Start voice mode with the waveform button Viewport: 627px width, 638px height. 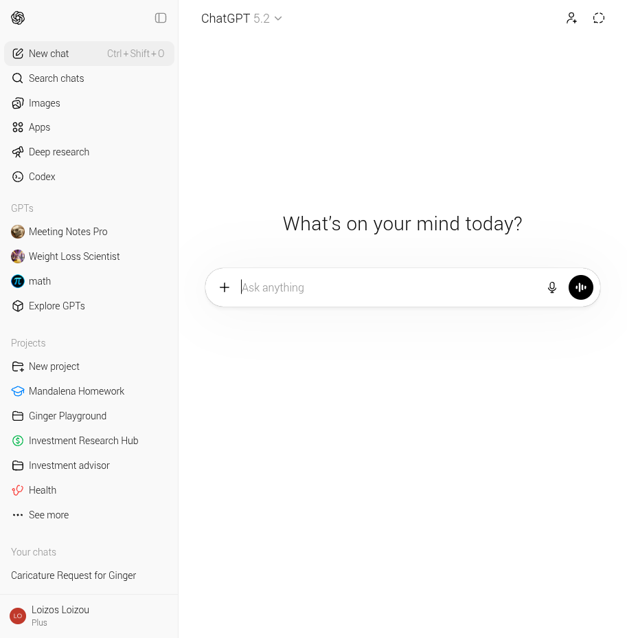pyautogui.click(x=581, y=287)
